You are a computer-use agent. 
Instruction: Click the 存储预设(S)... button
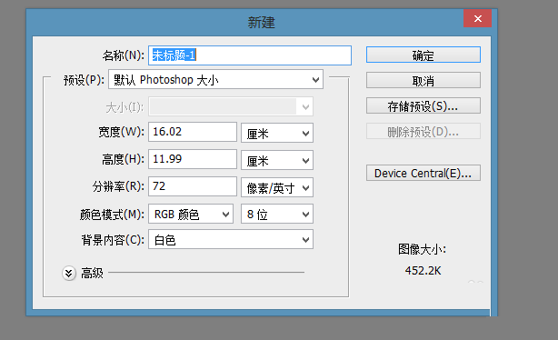click(x=423, y=105)
